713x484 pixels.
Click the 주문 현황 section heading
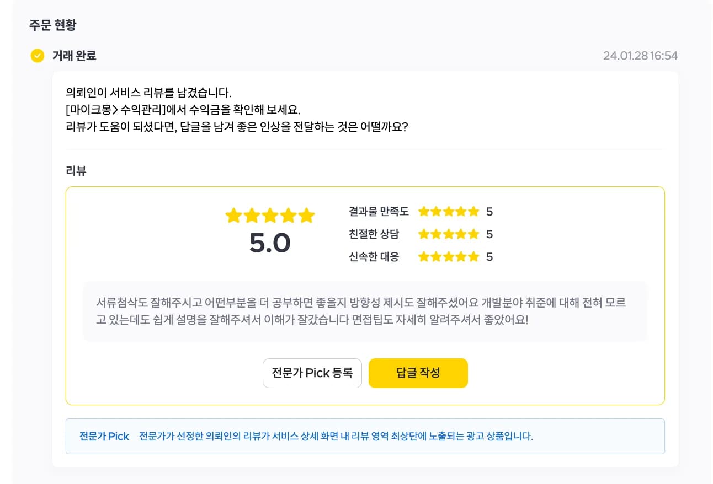53,25
